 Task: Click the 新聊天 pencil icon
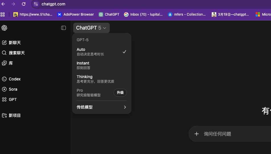(4, 43)
